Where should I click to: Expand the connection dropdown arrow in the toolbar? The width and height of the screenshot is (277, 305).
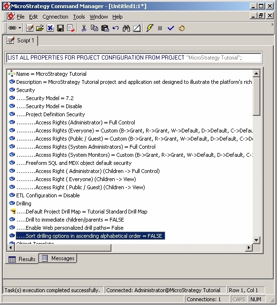point(20,28)
